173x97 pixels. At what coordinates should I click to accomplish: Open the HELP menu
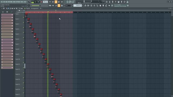[x=25, y=2]
